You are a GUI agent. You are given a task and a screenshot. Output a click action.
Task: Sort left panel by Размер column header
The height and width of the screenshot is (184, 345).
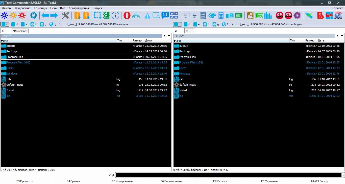(x=137, y=40)
